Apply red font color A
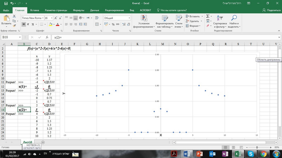The height and width of the screenshot is (158, 282). click(58, 24)
